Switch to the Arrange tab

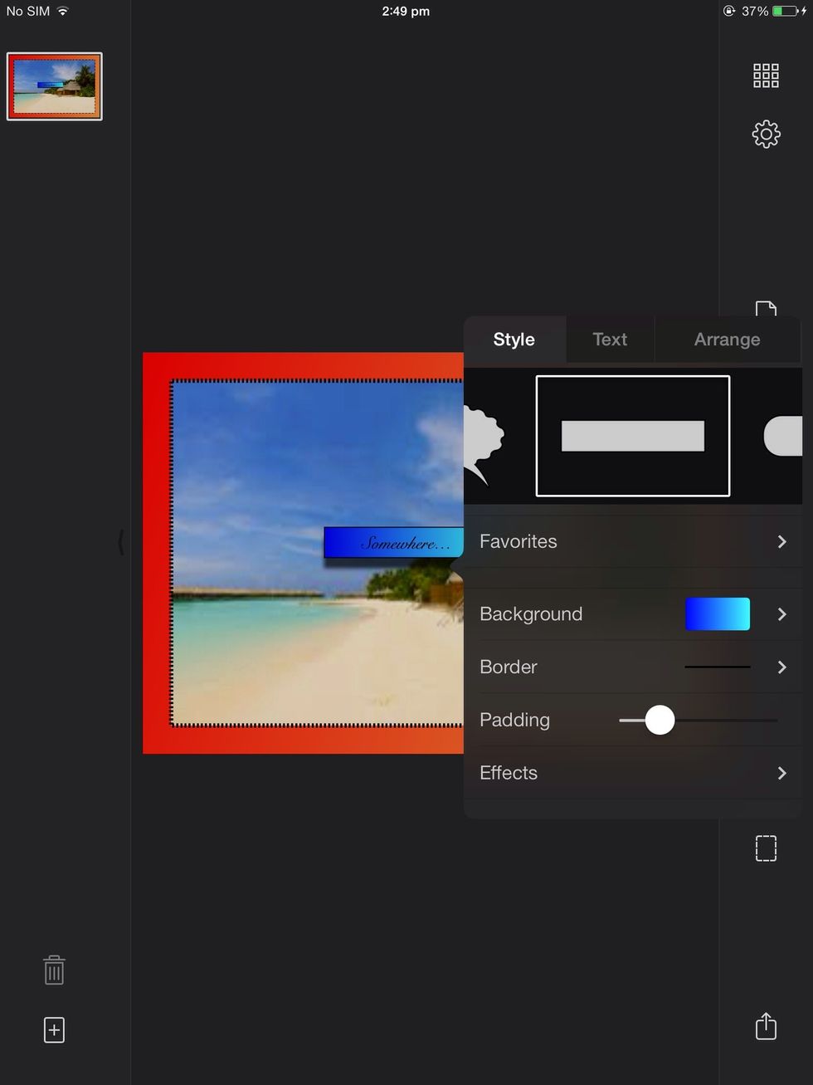tap(728, 340)
